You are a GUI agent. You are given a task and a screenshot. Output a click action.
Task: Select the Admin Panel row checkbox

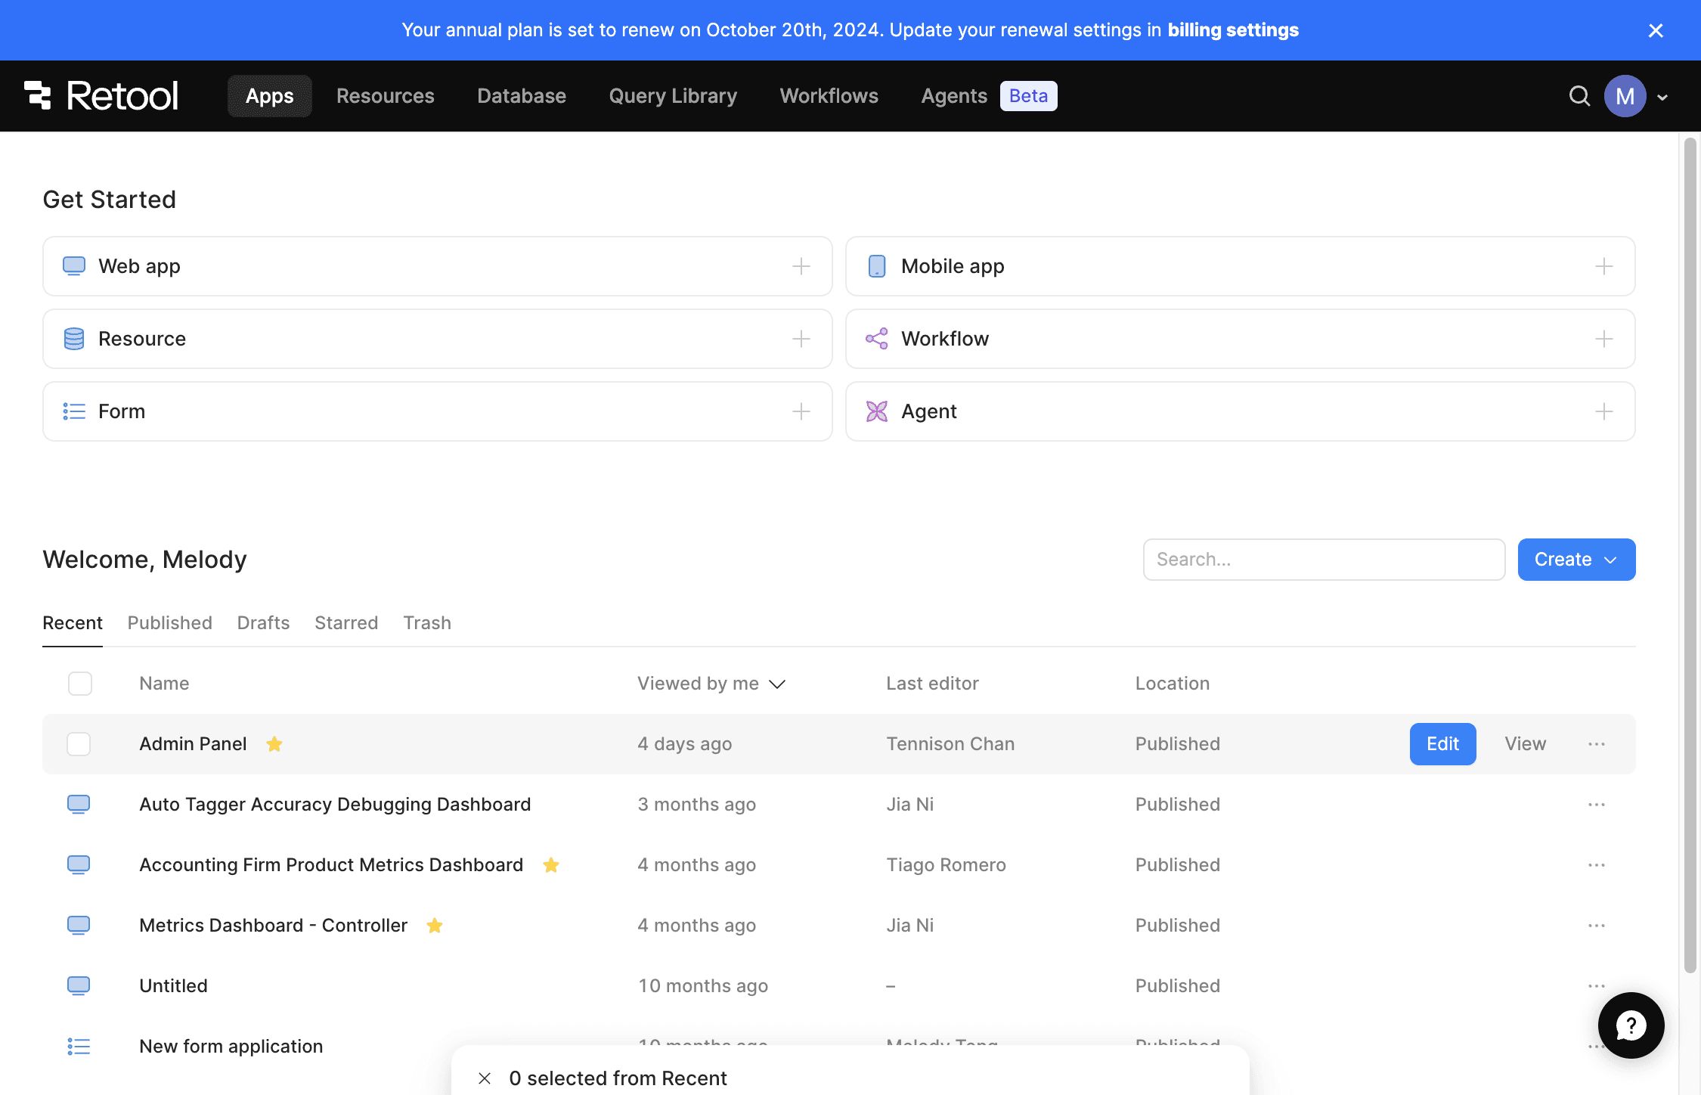point(79,743)
